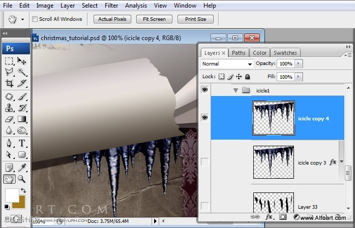Select the Blur tool
Screen dimensions: 355x228
pos(9,130)
